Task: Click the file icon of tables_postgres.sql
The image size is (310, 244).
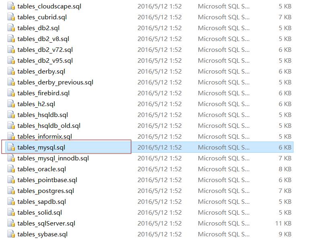Action: (x=11, y=191)
